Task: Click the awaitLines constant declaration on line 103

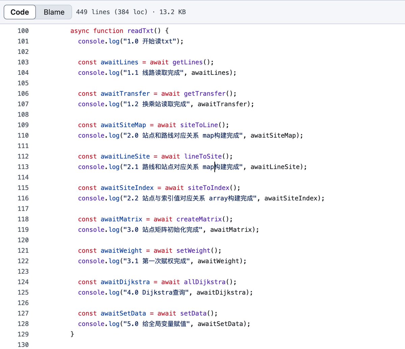Action: pyautogui.click(x=119, y=62)
